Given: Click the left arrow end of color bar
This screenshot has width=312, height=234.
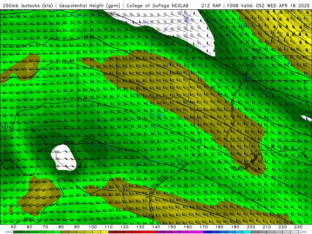Looking at the screenshot, I should point(9,232).
